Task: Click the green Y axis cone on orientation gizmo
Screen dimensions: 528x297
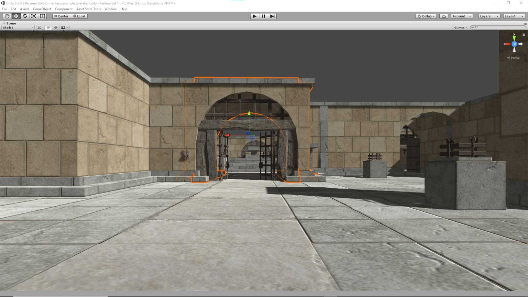Action: coord(514,37)
